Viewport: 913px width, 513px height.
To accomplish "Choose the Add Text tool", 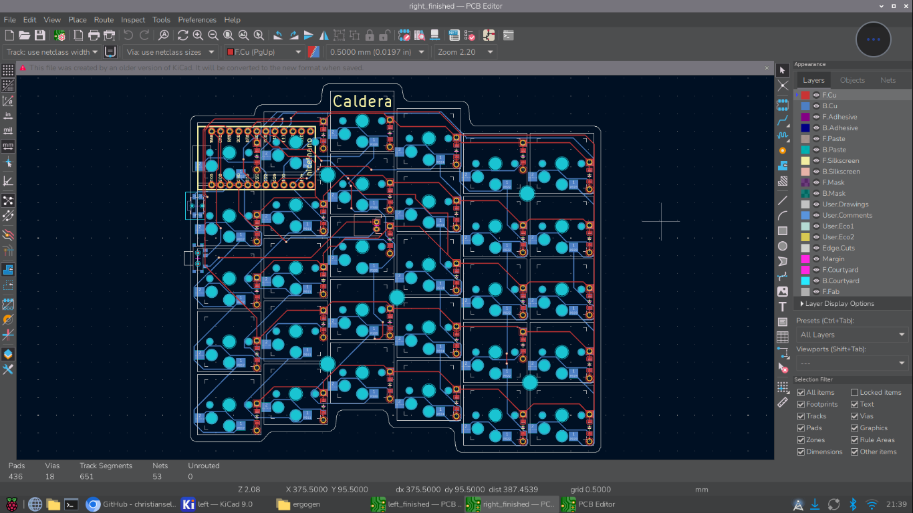I will tap(783, 307).
